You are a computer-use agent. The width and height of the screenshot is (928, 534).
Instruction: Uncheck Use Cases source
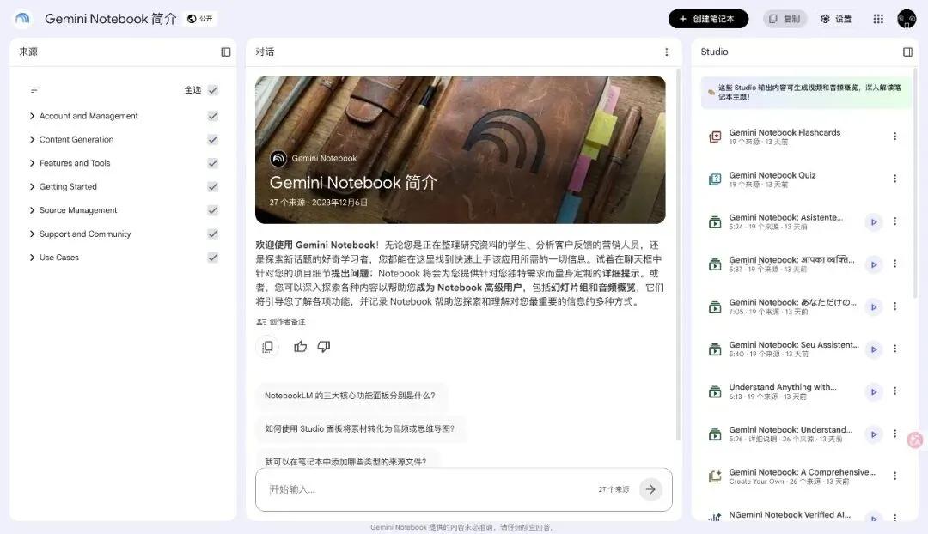coord(213,258)
